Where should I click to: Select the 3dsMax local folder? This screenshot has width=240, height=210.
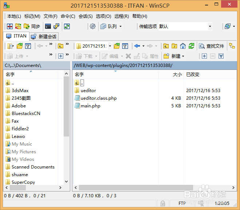pyautogui.click(x=20, y=91)
